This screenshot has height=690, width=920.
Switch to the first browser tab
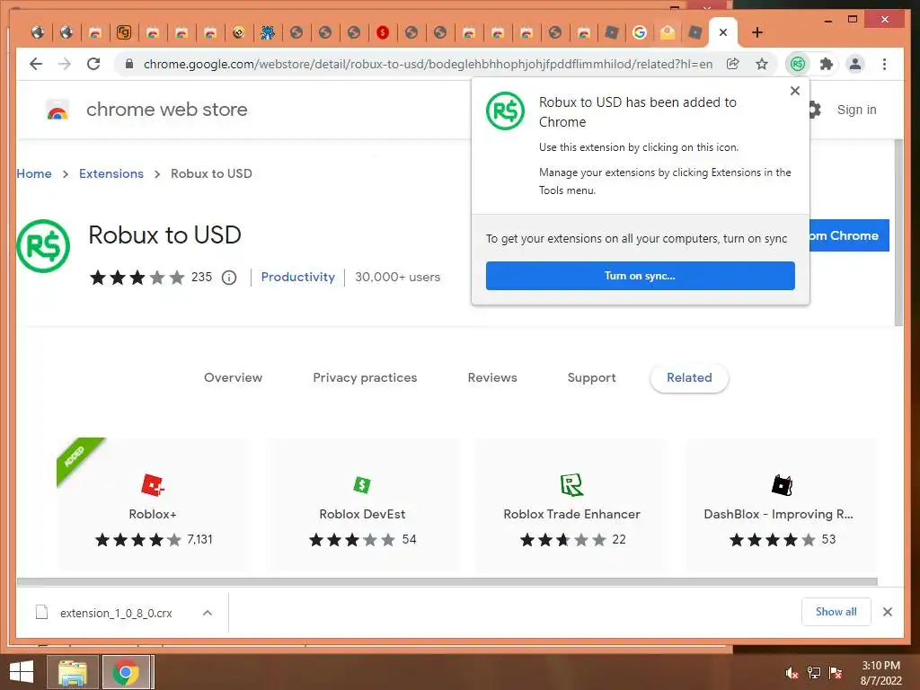(38, 32)
